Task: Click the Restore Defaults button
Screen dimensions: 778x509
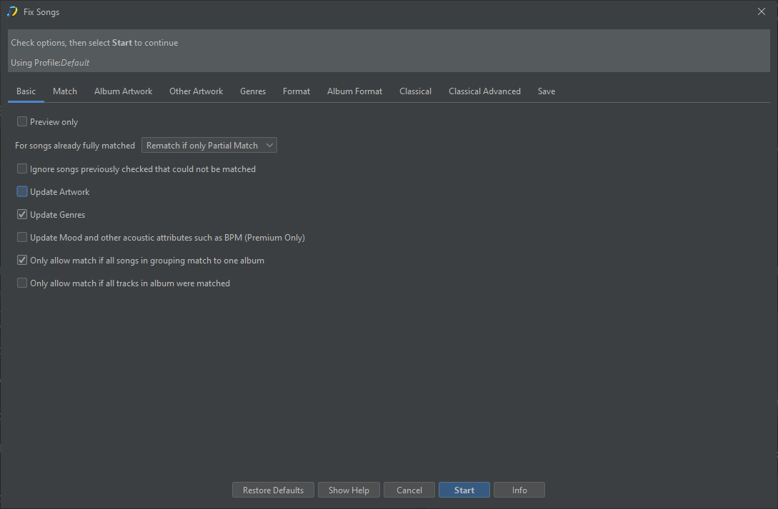Action: [273, 490]
